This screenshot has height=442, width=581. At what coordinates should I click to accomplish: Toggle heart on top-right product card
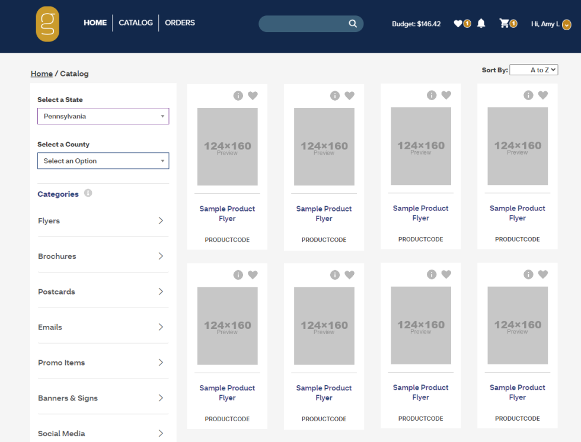click(x=543, y=95)
